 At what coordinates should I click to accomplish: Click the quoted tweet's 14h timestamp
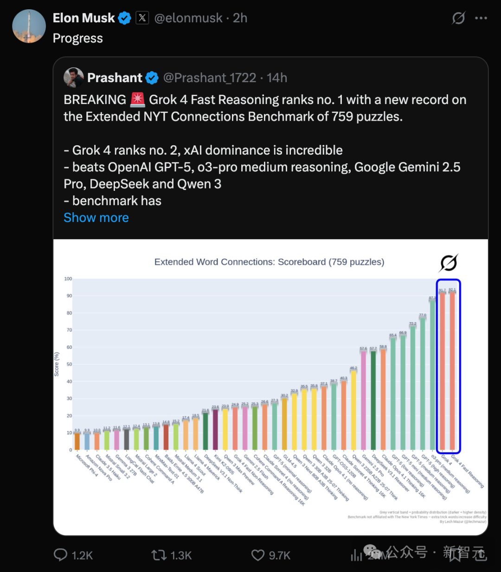coord(277,78)
